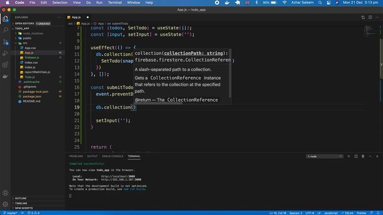Open the Accounts icon

[x=5, y=193]
